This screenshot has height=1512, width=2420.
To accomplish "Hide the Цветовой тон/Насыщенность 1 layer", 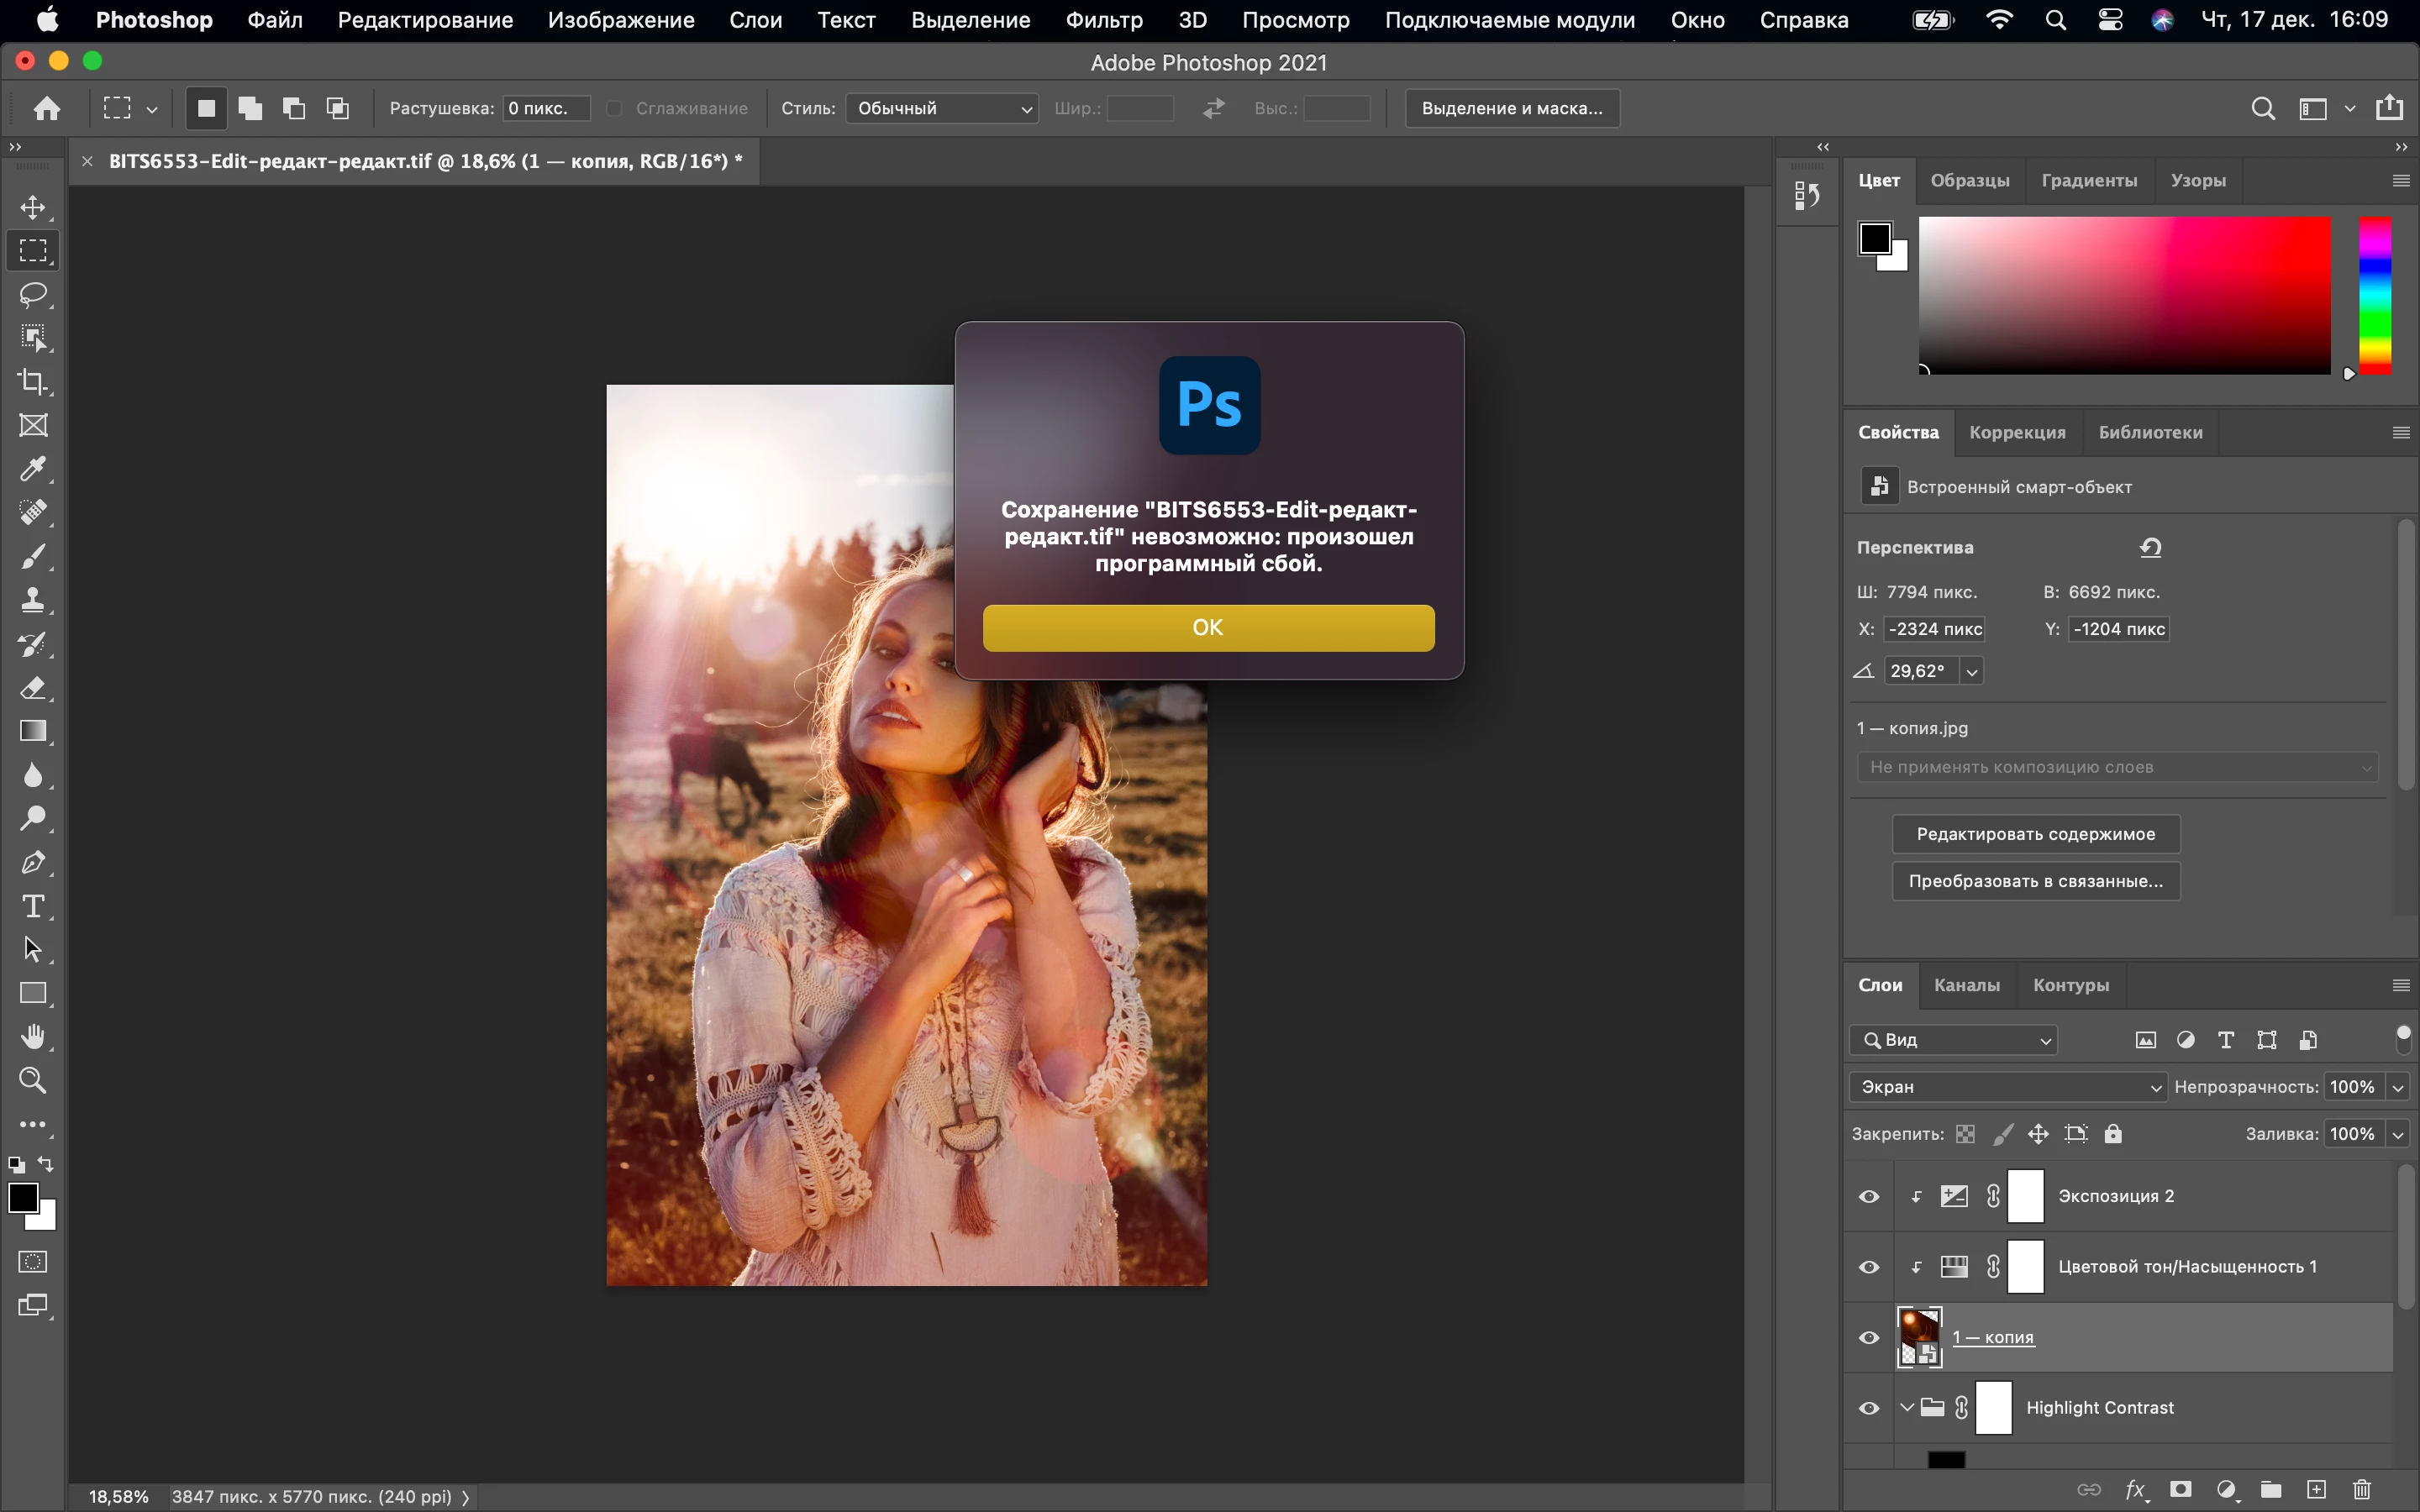I will click(1868, 1267).
